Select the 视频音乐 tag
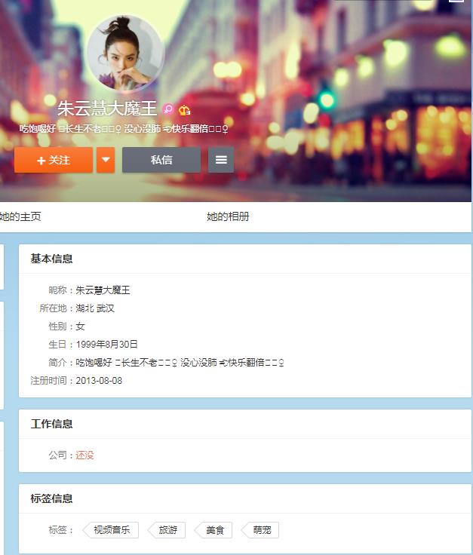The width and height of the screenshot is (473, 555). point(111,530)
